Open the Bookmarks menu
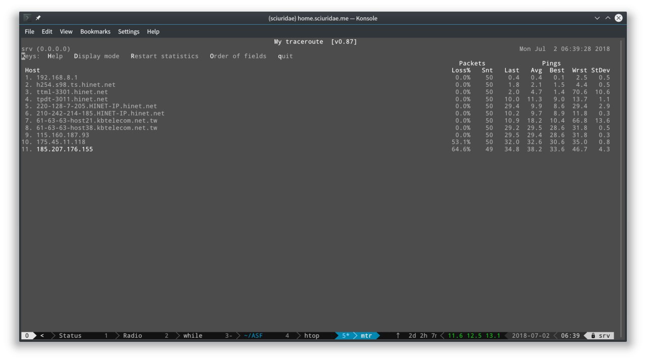This screenshot has width=646, height=361. (x=95, y=32)
